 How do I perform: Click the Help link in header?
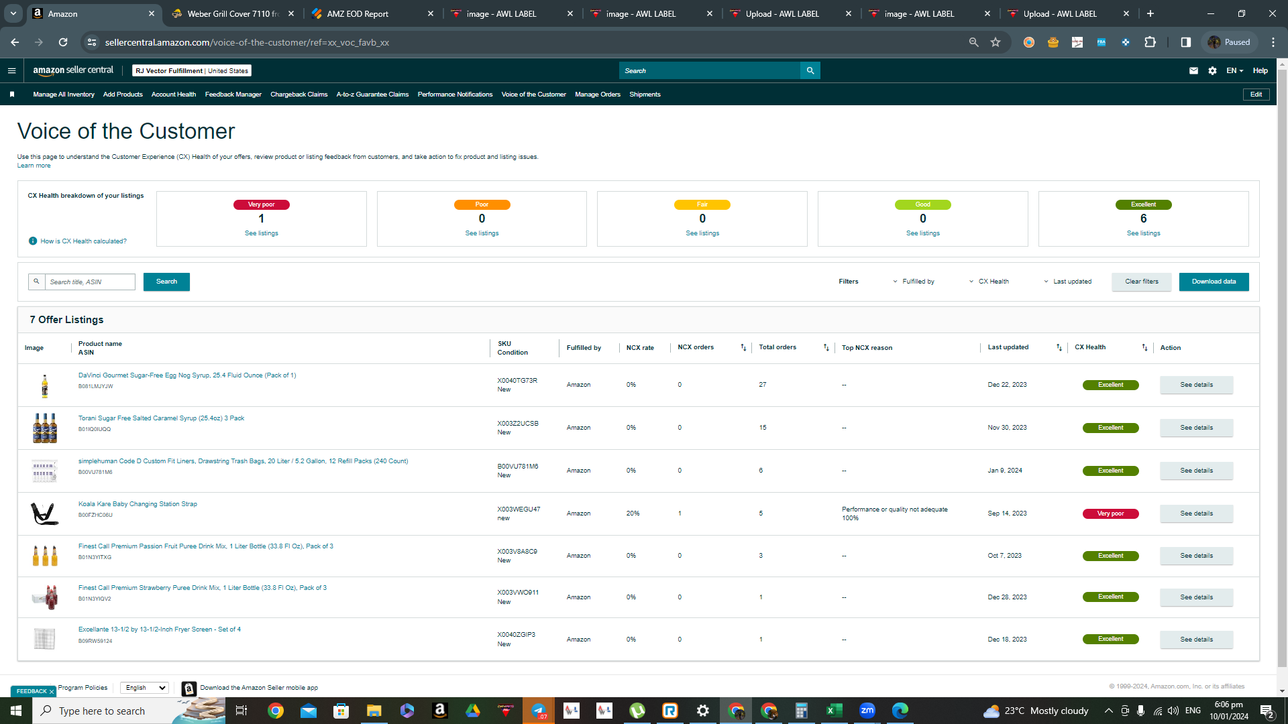pyautogui.click(x=1260, y=70)
